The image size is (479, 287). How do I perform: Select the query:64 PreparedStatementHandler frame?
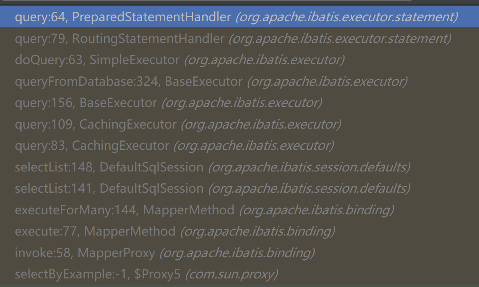(123, 18)
